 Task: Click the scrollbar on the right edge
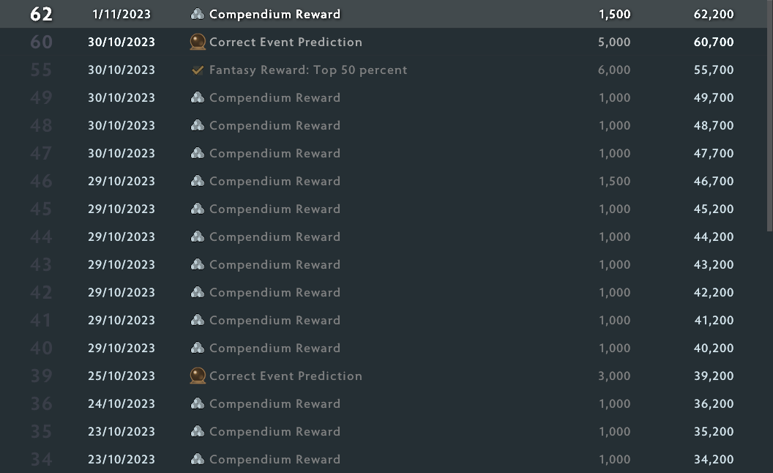(x=769, y=117)
